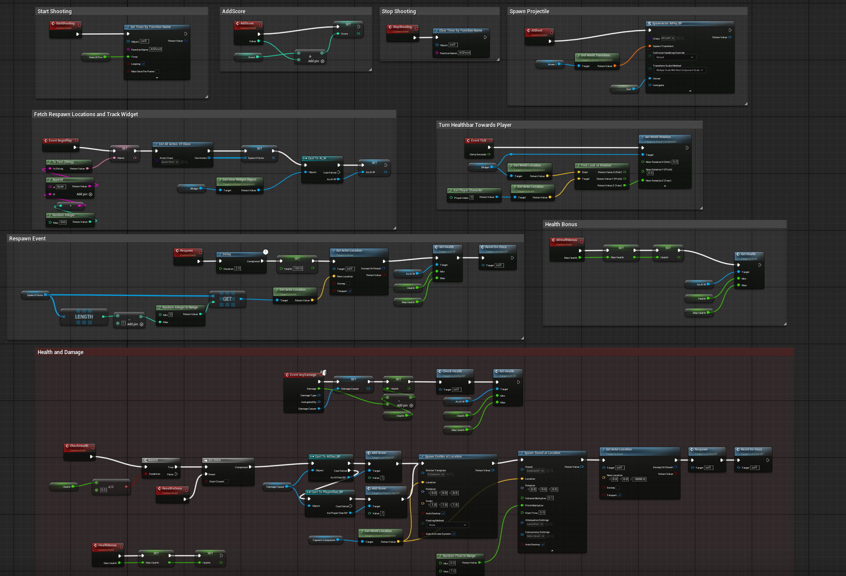Open the Pooling Method dropdown

[448, 525]
